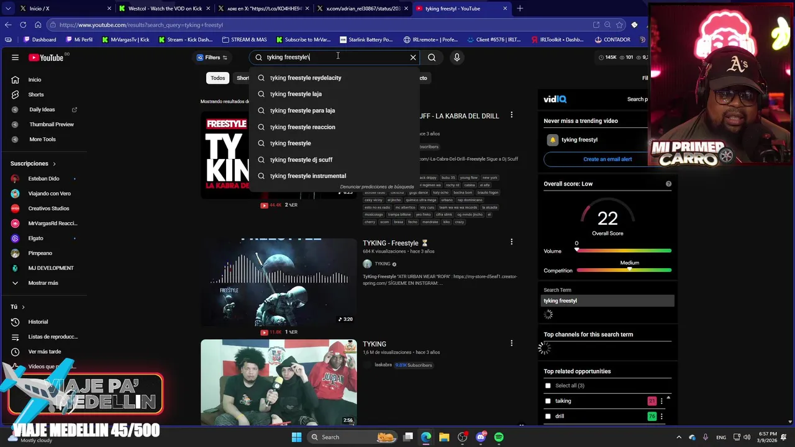The image size is (795, 447).
Task: Choose suggestion 'tyking freestyle reydelacity'
Action: tap(335, 78)
